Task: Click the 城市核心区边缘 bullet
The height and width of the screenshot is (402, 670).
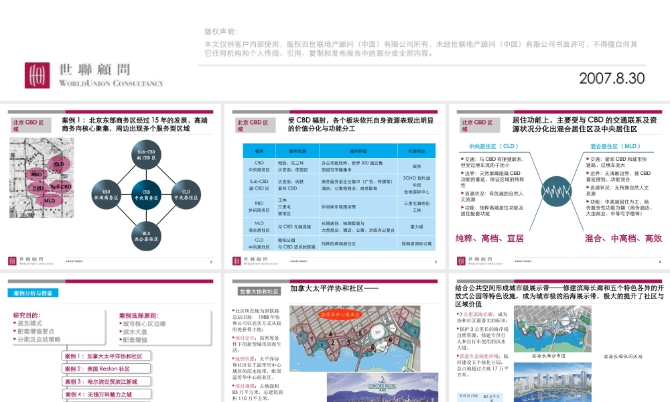Action: (x=145, y=324)
